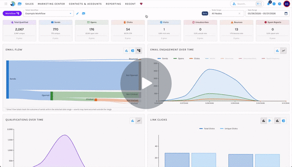Click the purple Workflow button
This screenshot has width=292, height=167.
click(12, 13)
